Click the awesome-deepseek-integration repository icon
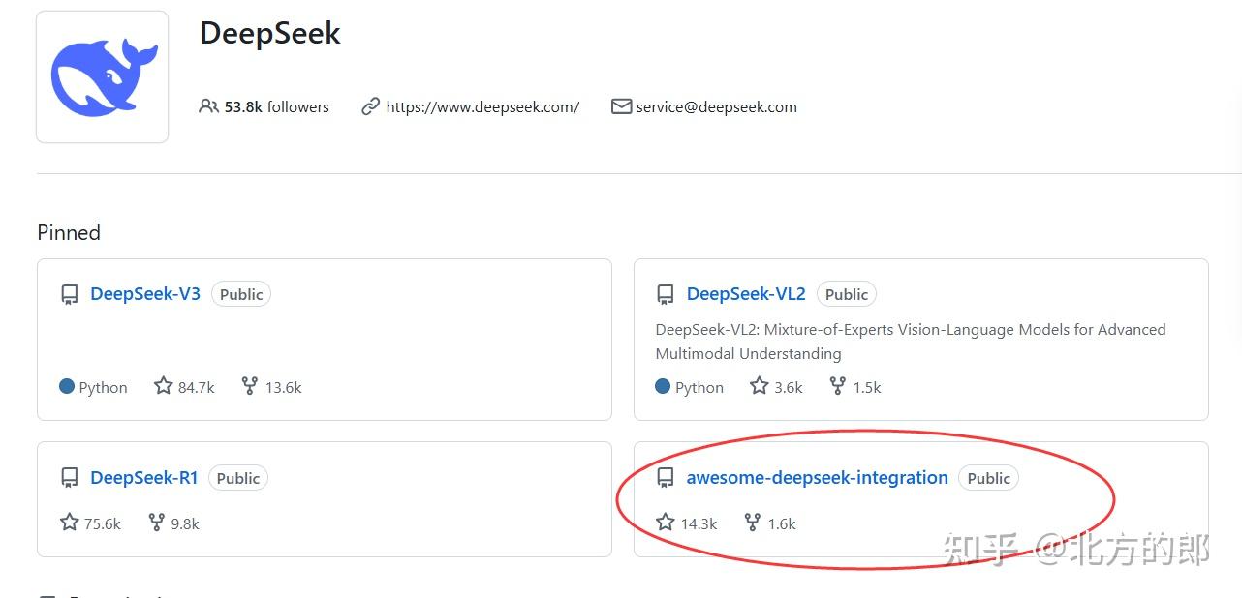 tap(666, 477)
